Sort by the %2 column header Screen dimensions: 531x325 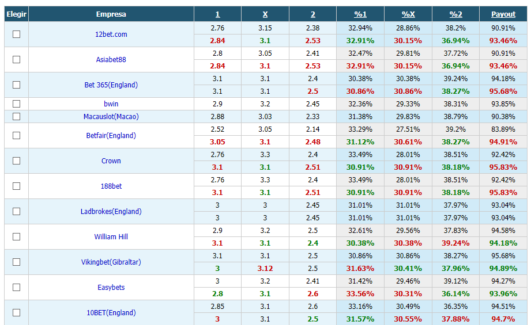point(456,14)
